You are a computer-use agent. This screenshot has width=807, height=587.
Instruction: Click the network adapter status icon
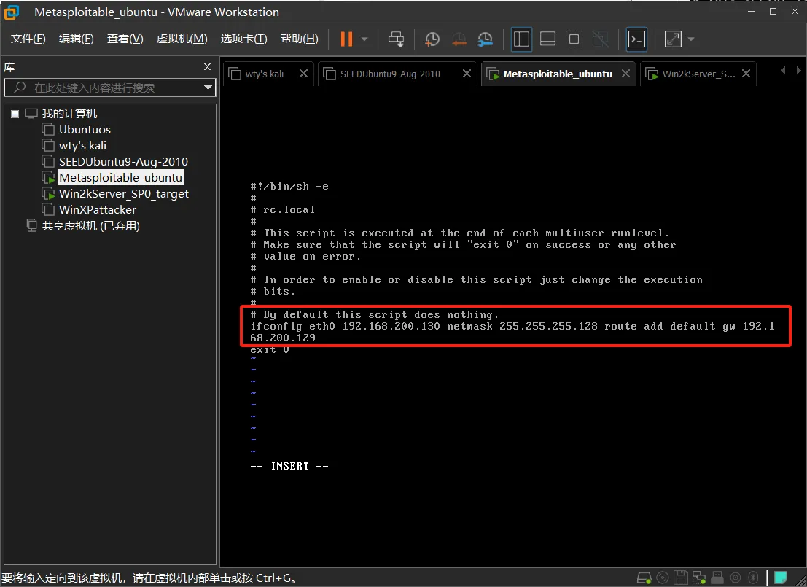click(x=699, y=578)
